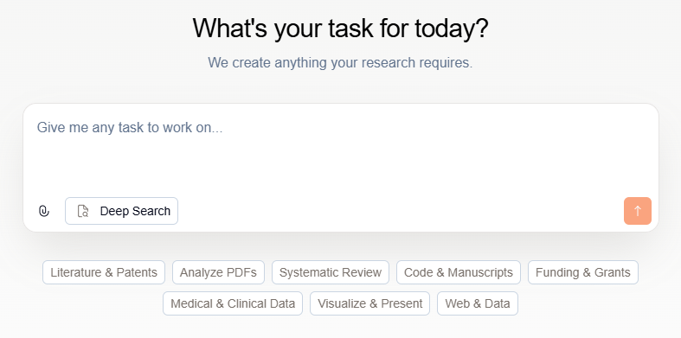681x338 pixels.
Task: Select the Literature & Patents chip
Action: [x=104, y=272]
